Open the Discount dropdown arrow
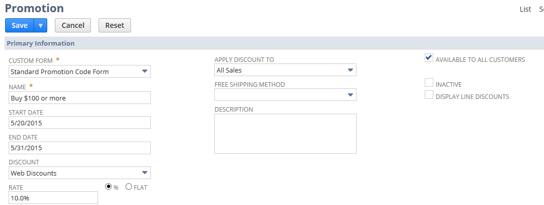 pyautogui.click(x=145, y=173)
